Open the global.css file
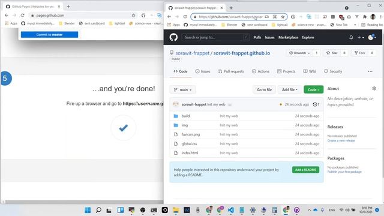Screen dimensions: 384x216 (189, 144)
